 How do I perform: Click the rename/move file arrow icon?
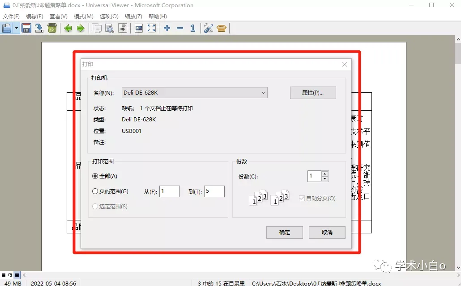click(x=39, y=28)
